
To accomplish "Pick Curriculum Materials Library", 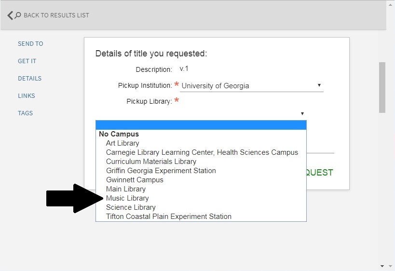I will pyautogui.click(x=151, y=162).
